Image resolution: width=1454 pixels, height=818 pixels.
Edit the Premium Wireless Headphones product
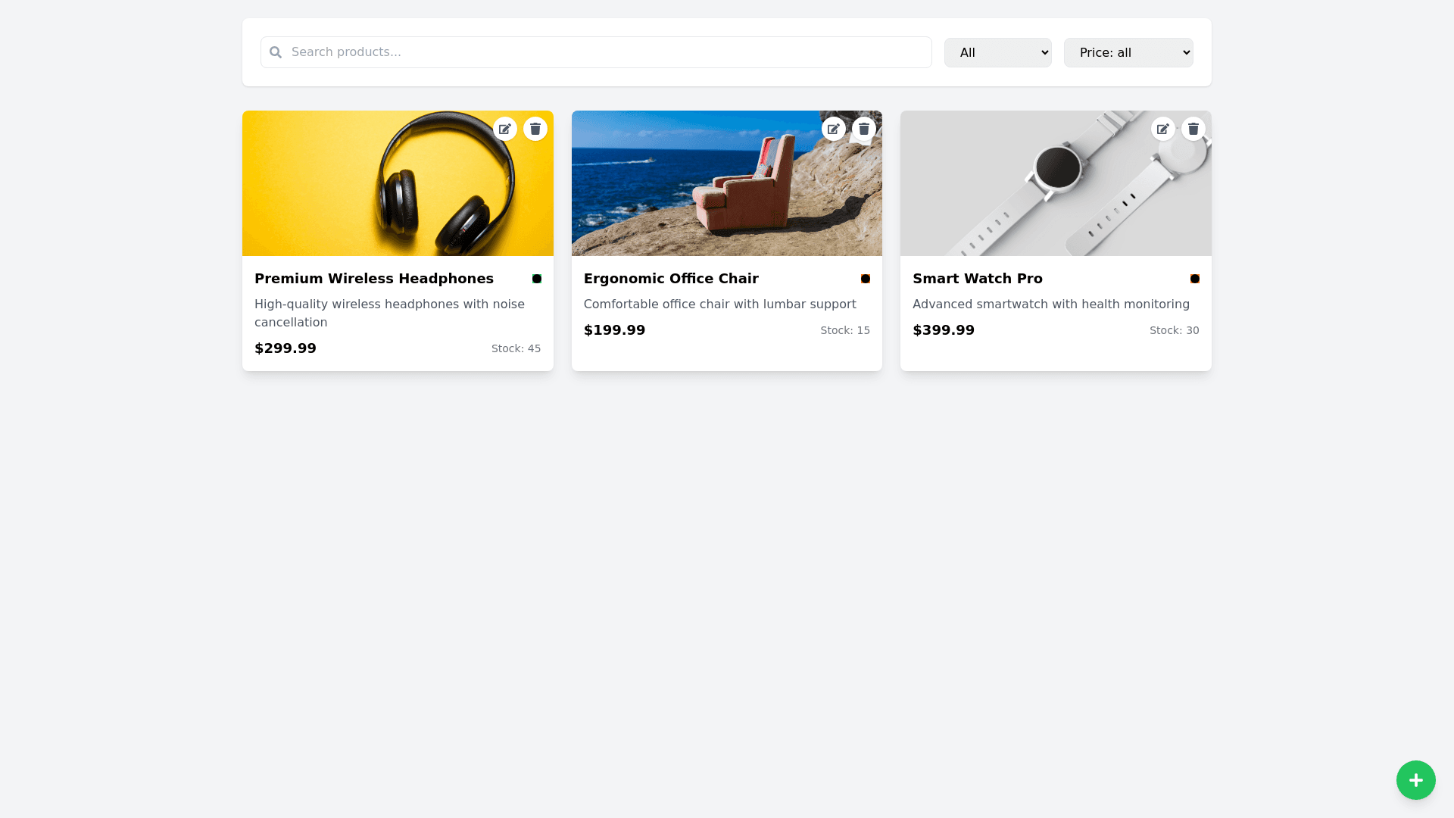[x=505, y=129]
